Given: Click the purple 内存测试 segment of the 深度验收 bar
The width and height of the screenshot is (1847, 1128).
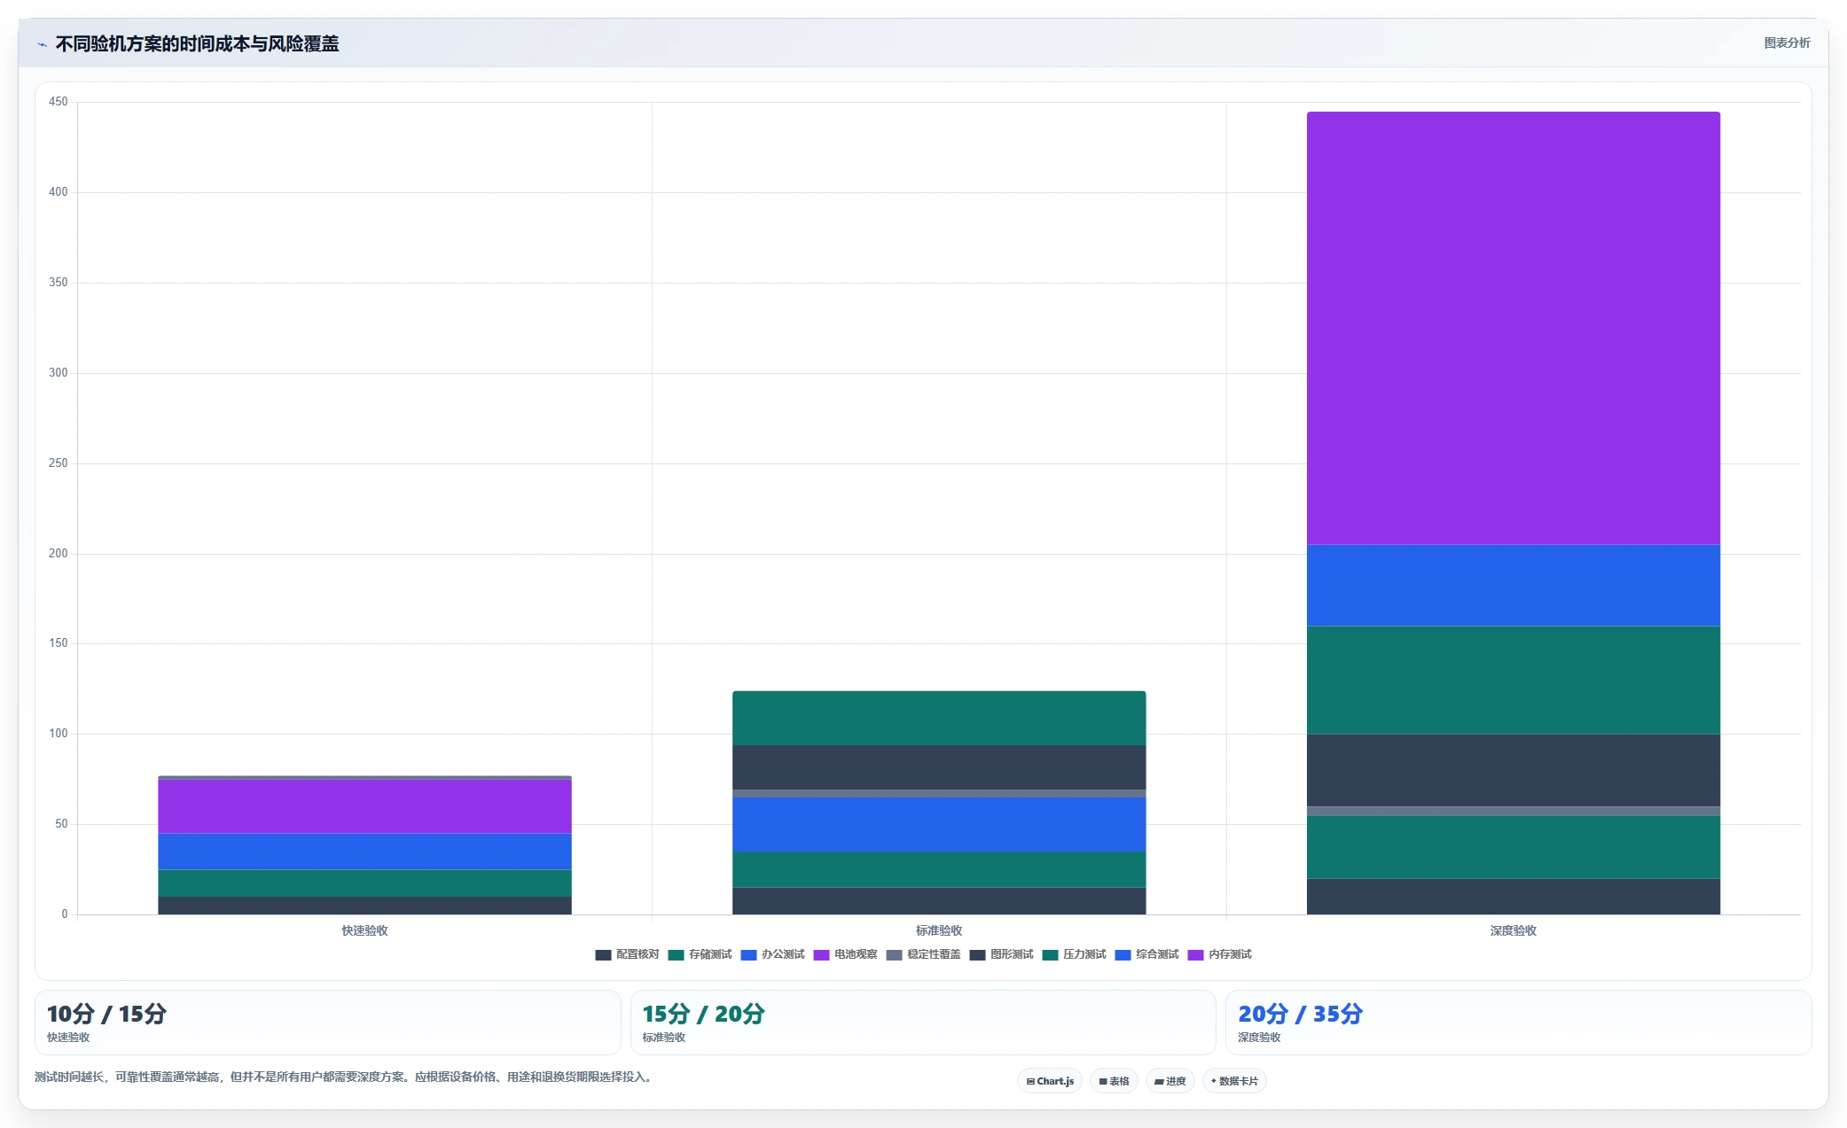Looking at the screenshot, I should [x=1514, y=328].
